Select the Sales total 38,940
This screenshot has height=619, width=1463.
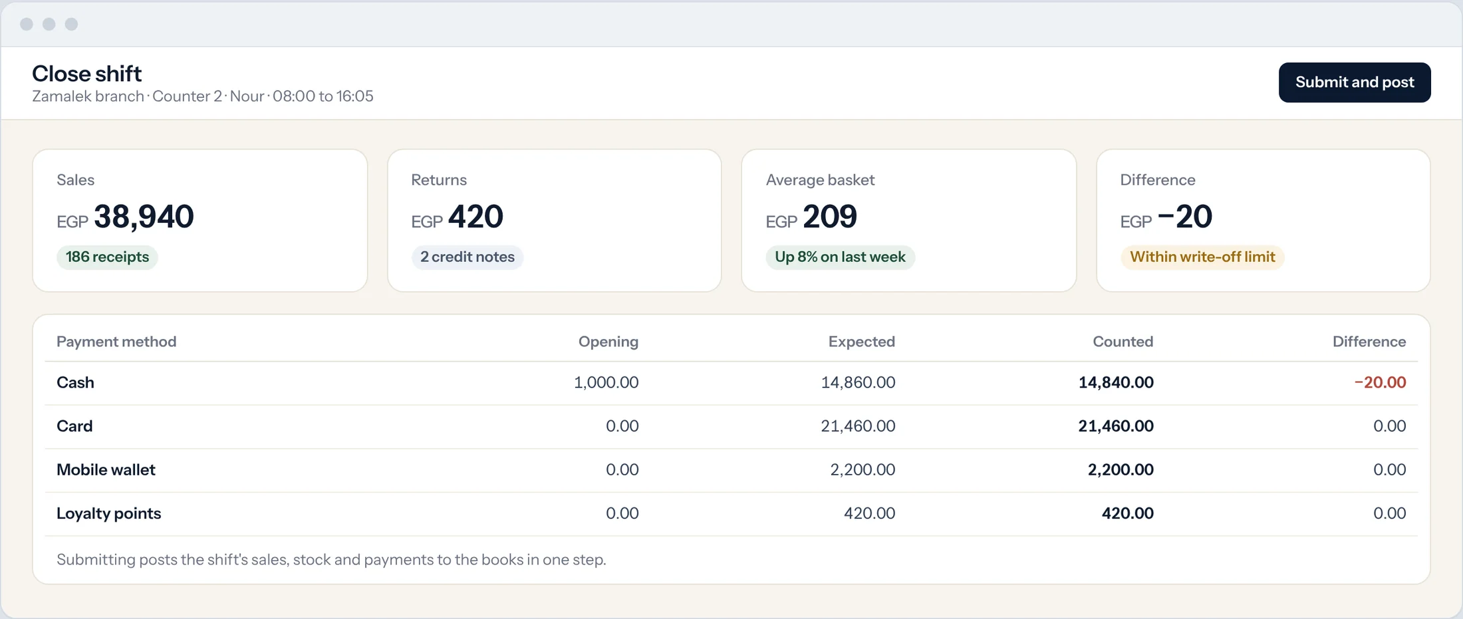pos(144,217)
